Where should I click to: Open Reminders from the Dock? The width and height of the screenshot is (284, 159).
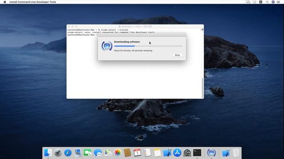tap(147, 153)
